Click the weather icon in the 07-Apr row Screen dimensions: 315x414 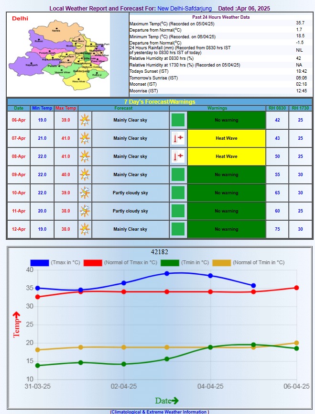(85, 138)
